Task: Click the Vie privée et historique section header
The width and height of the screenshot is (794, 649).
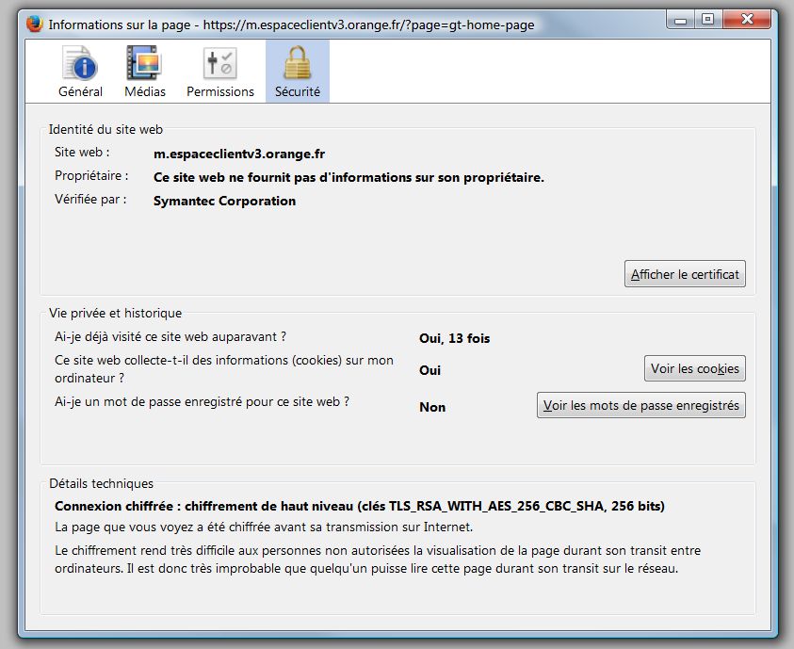Action: (117, 313)
